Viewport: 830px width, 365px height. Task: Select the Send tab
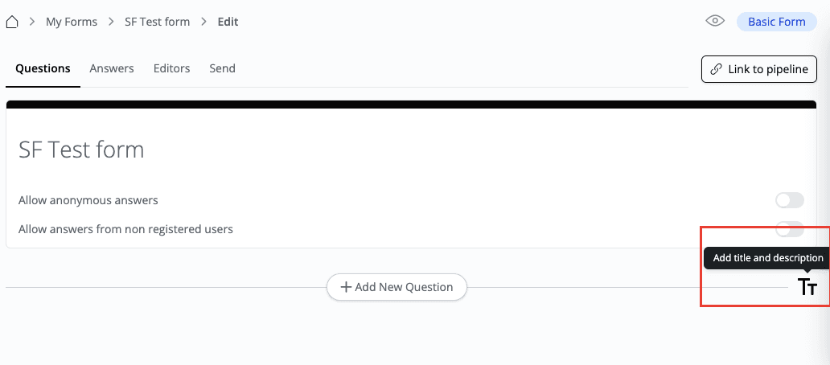pyautogui.click(x=222, y=68)
